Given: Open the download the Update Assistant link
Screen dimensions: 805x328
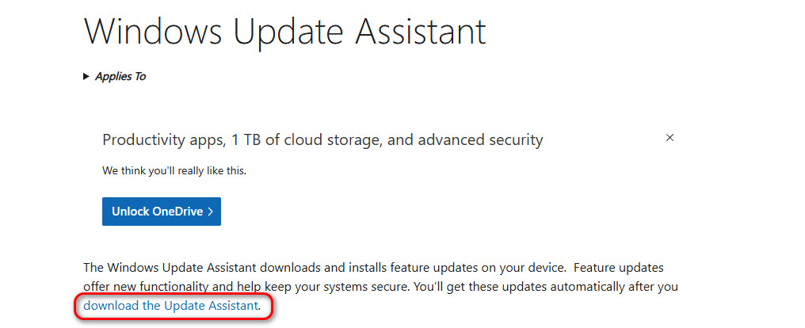Looking at the screenshot, I should pos(170,305).
